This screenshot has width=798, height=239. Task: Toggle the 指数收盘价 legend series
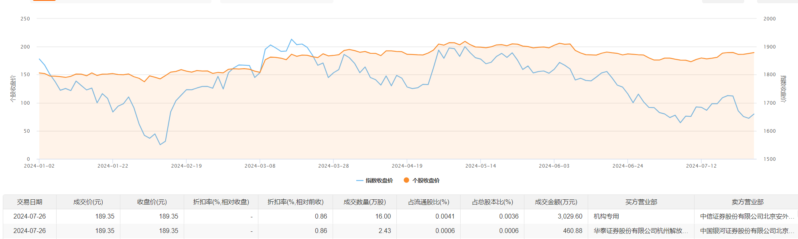click(x=374, y=180)
